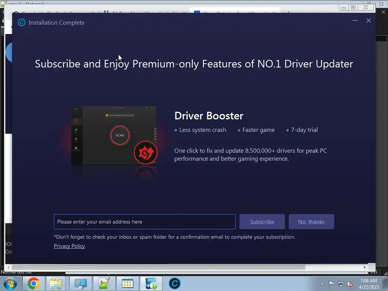
Task: Open the Control Panel taskbar icon
Action: pyautogui.click(x=80, y=283)
